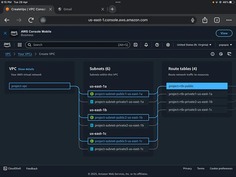Open the popquiz account dropdown
The width and height of the screenshot is (236, 177).
coord(225,45)
